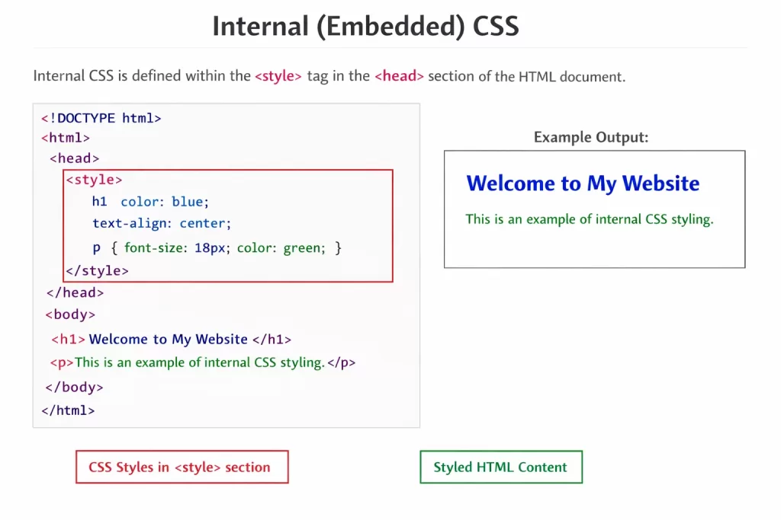Click the opening <head> tag in the code
The height and width of the screenshot is (520, 781).
[75, 158]
